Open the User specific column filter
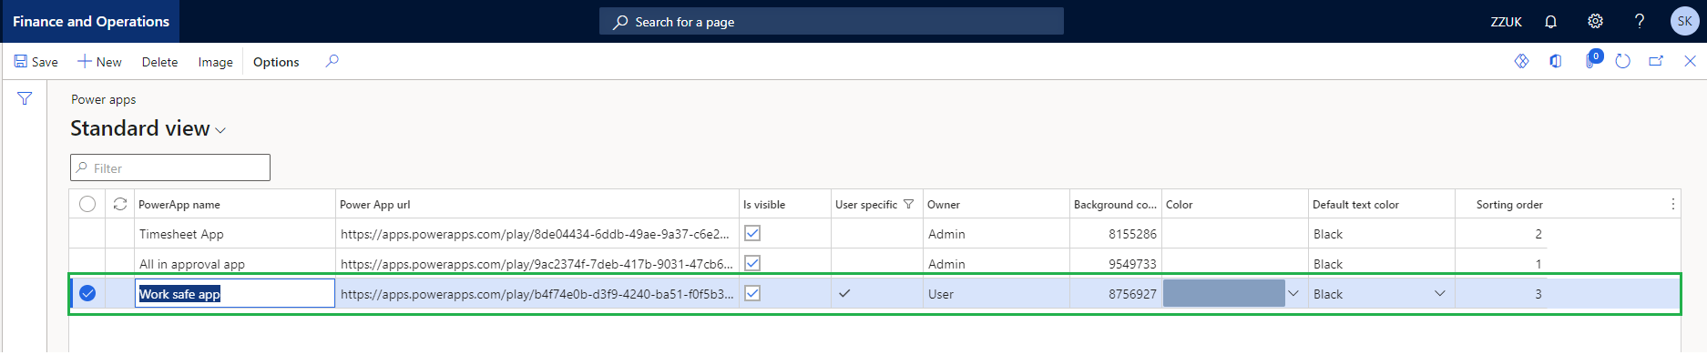1707x355 pixels. [908, 204]
